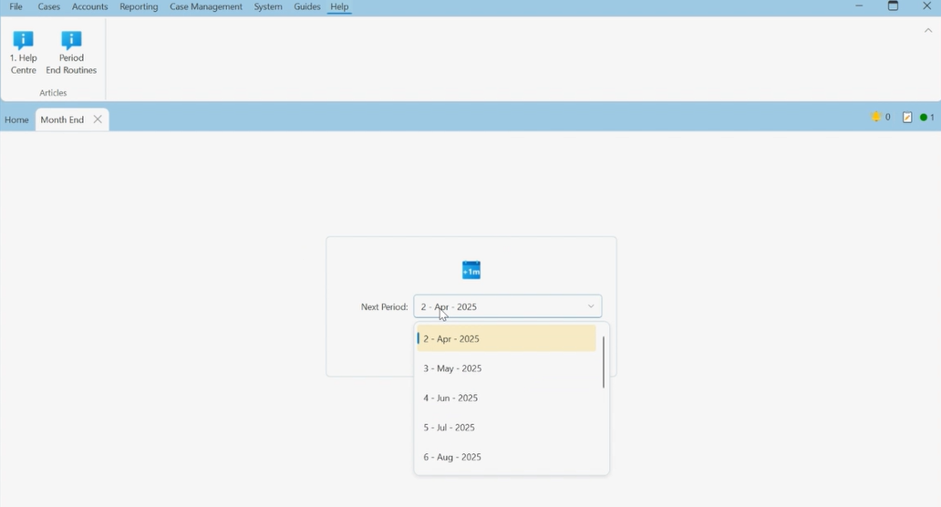The image size is (941, 507).
Task: Open the Reporting menu
Action: (139, 6)
